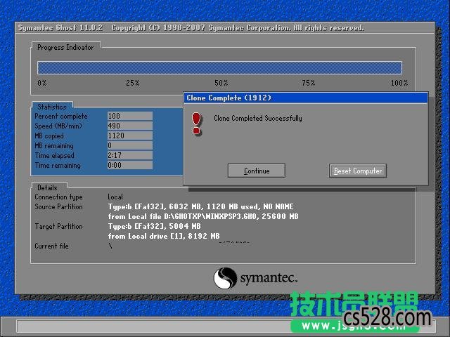Click the 75% progress scale label
The image size is (450, 337).
[309, 83]
